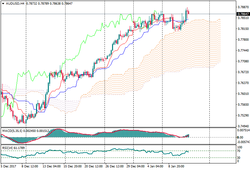Click the RSI 70 level on scale

(239, 151)
